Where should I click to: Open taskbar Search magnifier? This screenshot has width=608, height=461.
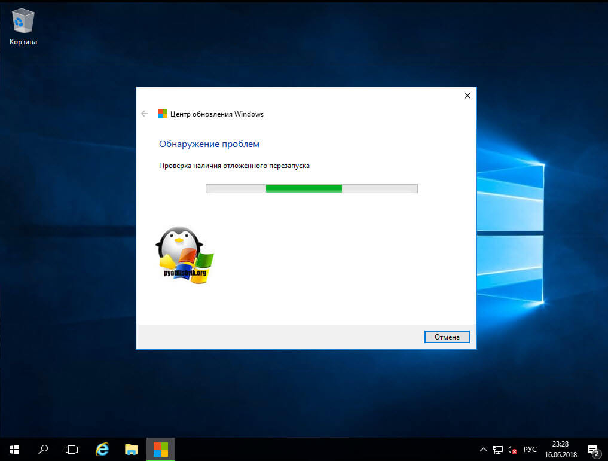pos(43,450)
